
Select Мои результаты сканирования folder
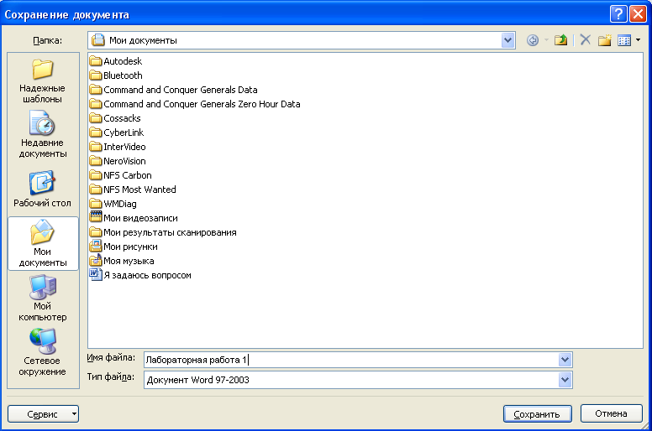click(163, 232)
